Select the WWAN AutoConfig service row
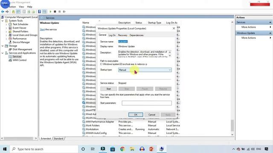 coord(131,133)
